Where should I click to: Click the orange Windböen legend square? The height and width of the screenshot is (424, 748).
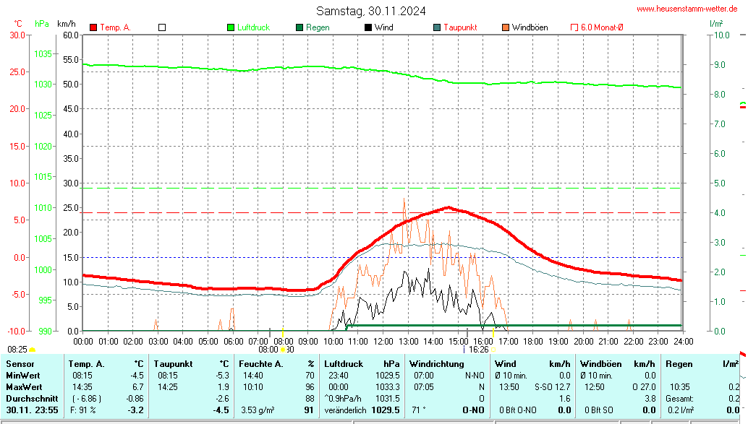coord(506,27)
